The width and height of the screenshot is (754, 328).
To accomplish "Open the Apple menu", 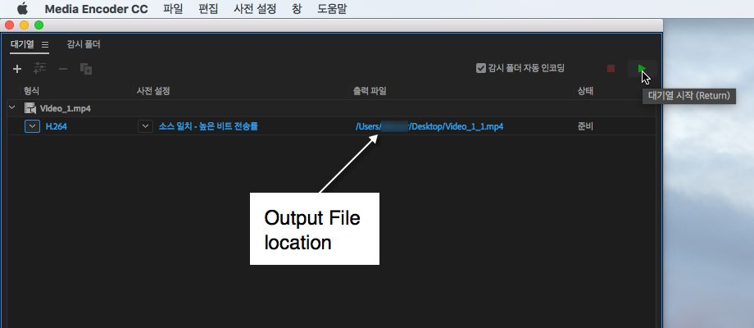I will (x=22, y=9).
